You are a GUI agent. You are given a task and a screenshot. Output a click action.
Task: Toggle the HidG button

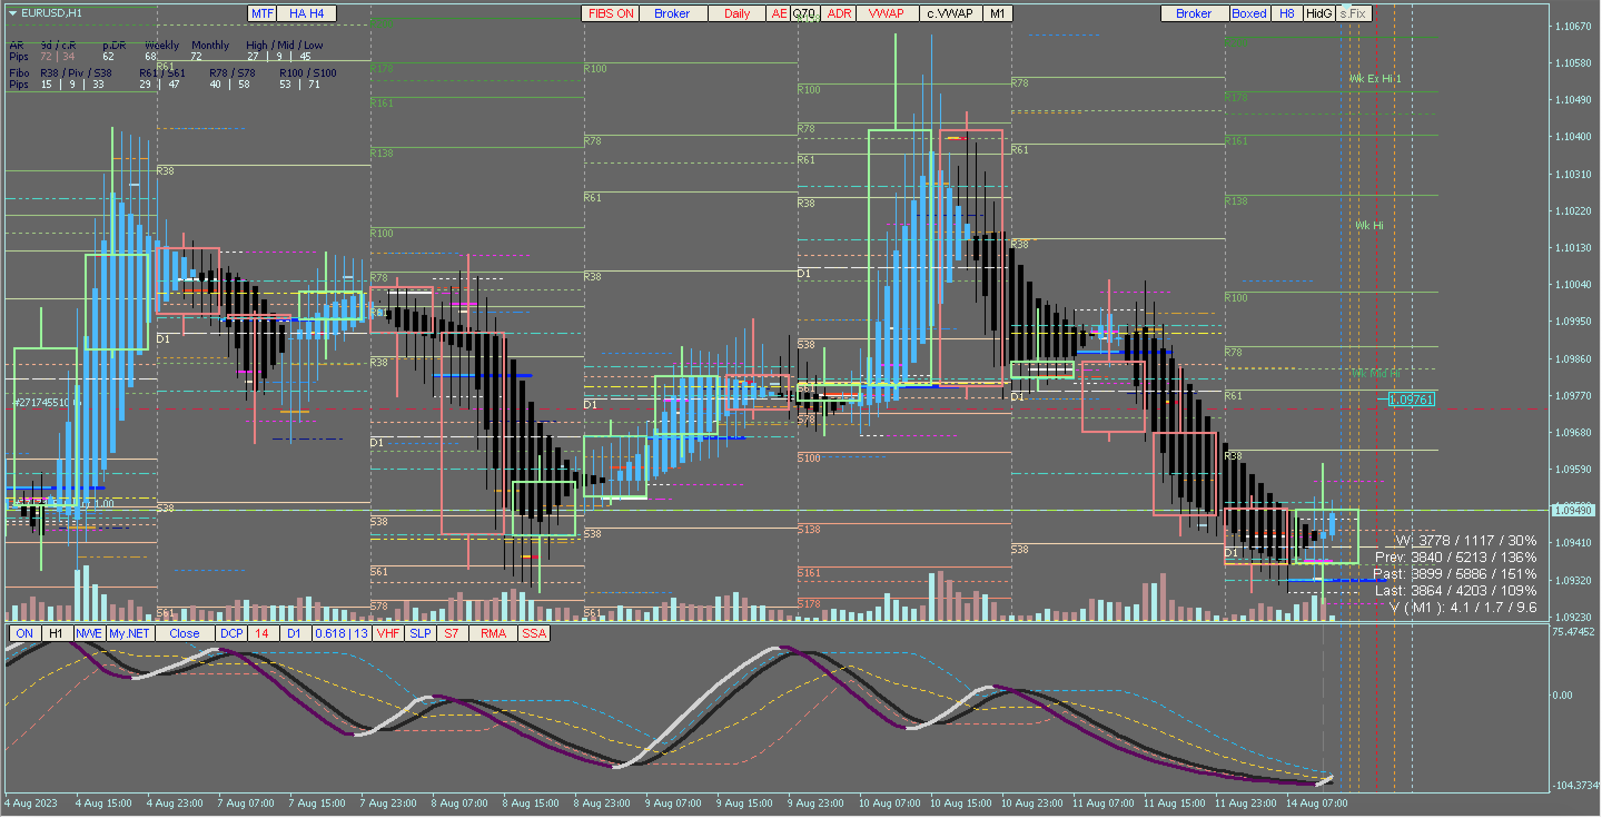tap(1319, 14)
